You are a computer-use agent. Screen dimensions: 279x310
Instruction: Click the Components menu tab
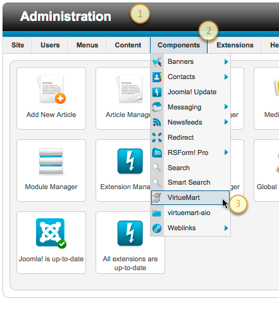(x=178, y=45)
